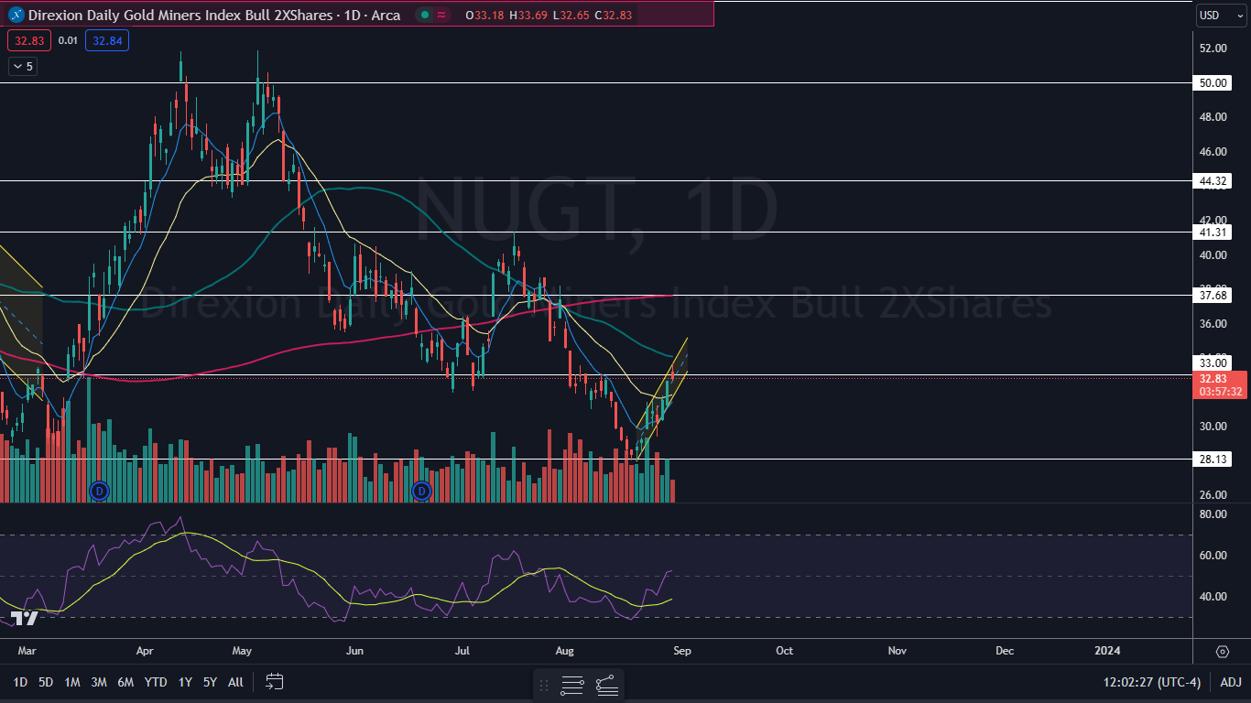
Task: Click the 44.32 horizontal line price label
Action: pos(1213,181)
